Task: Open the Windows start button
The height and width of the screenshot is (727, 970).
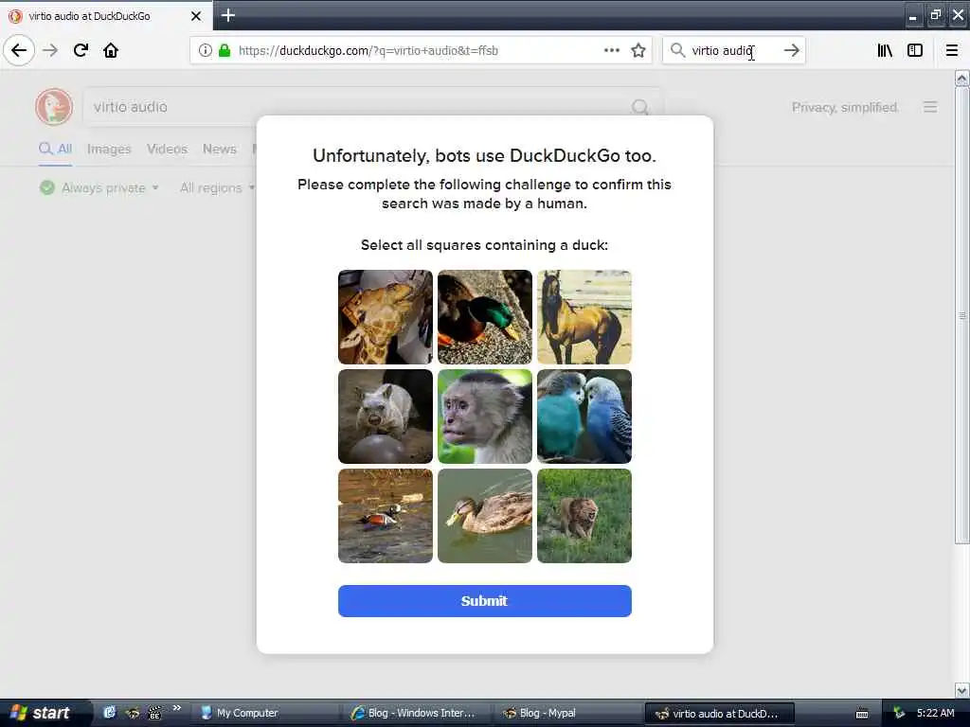Action: (x=42, y=713)
